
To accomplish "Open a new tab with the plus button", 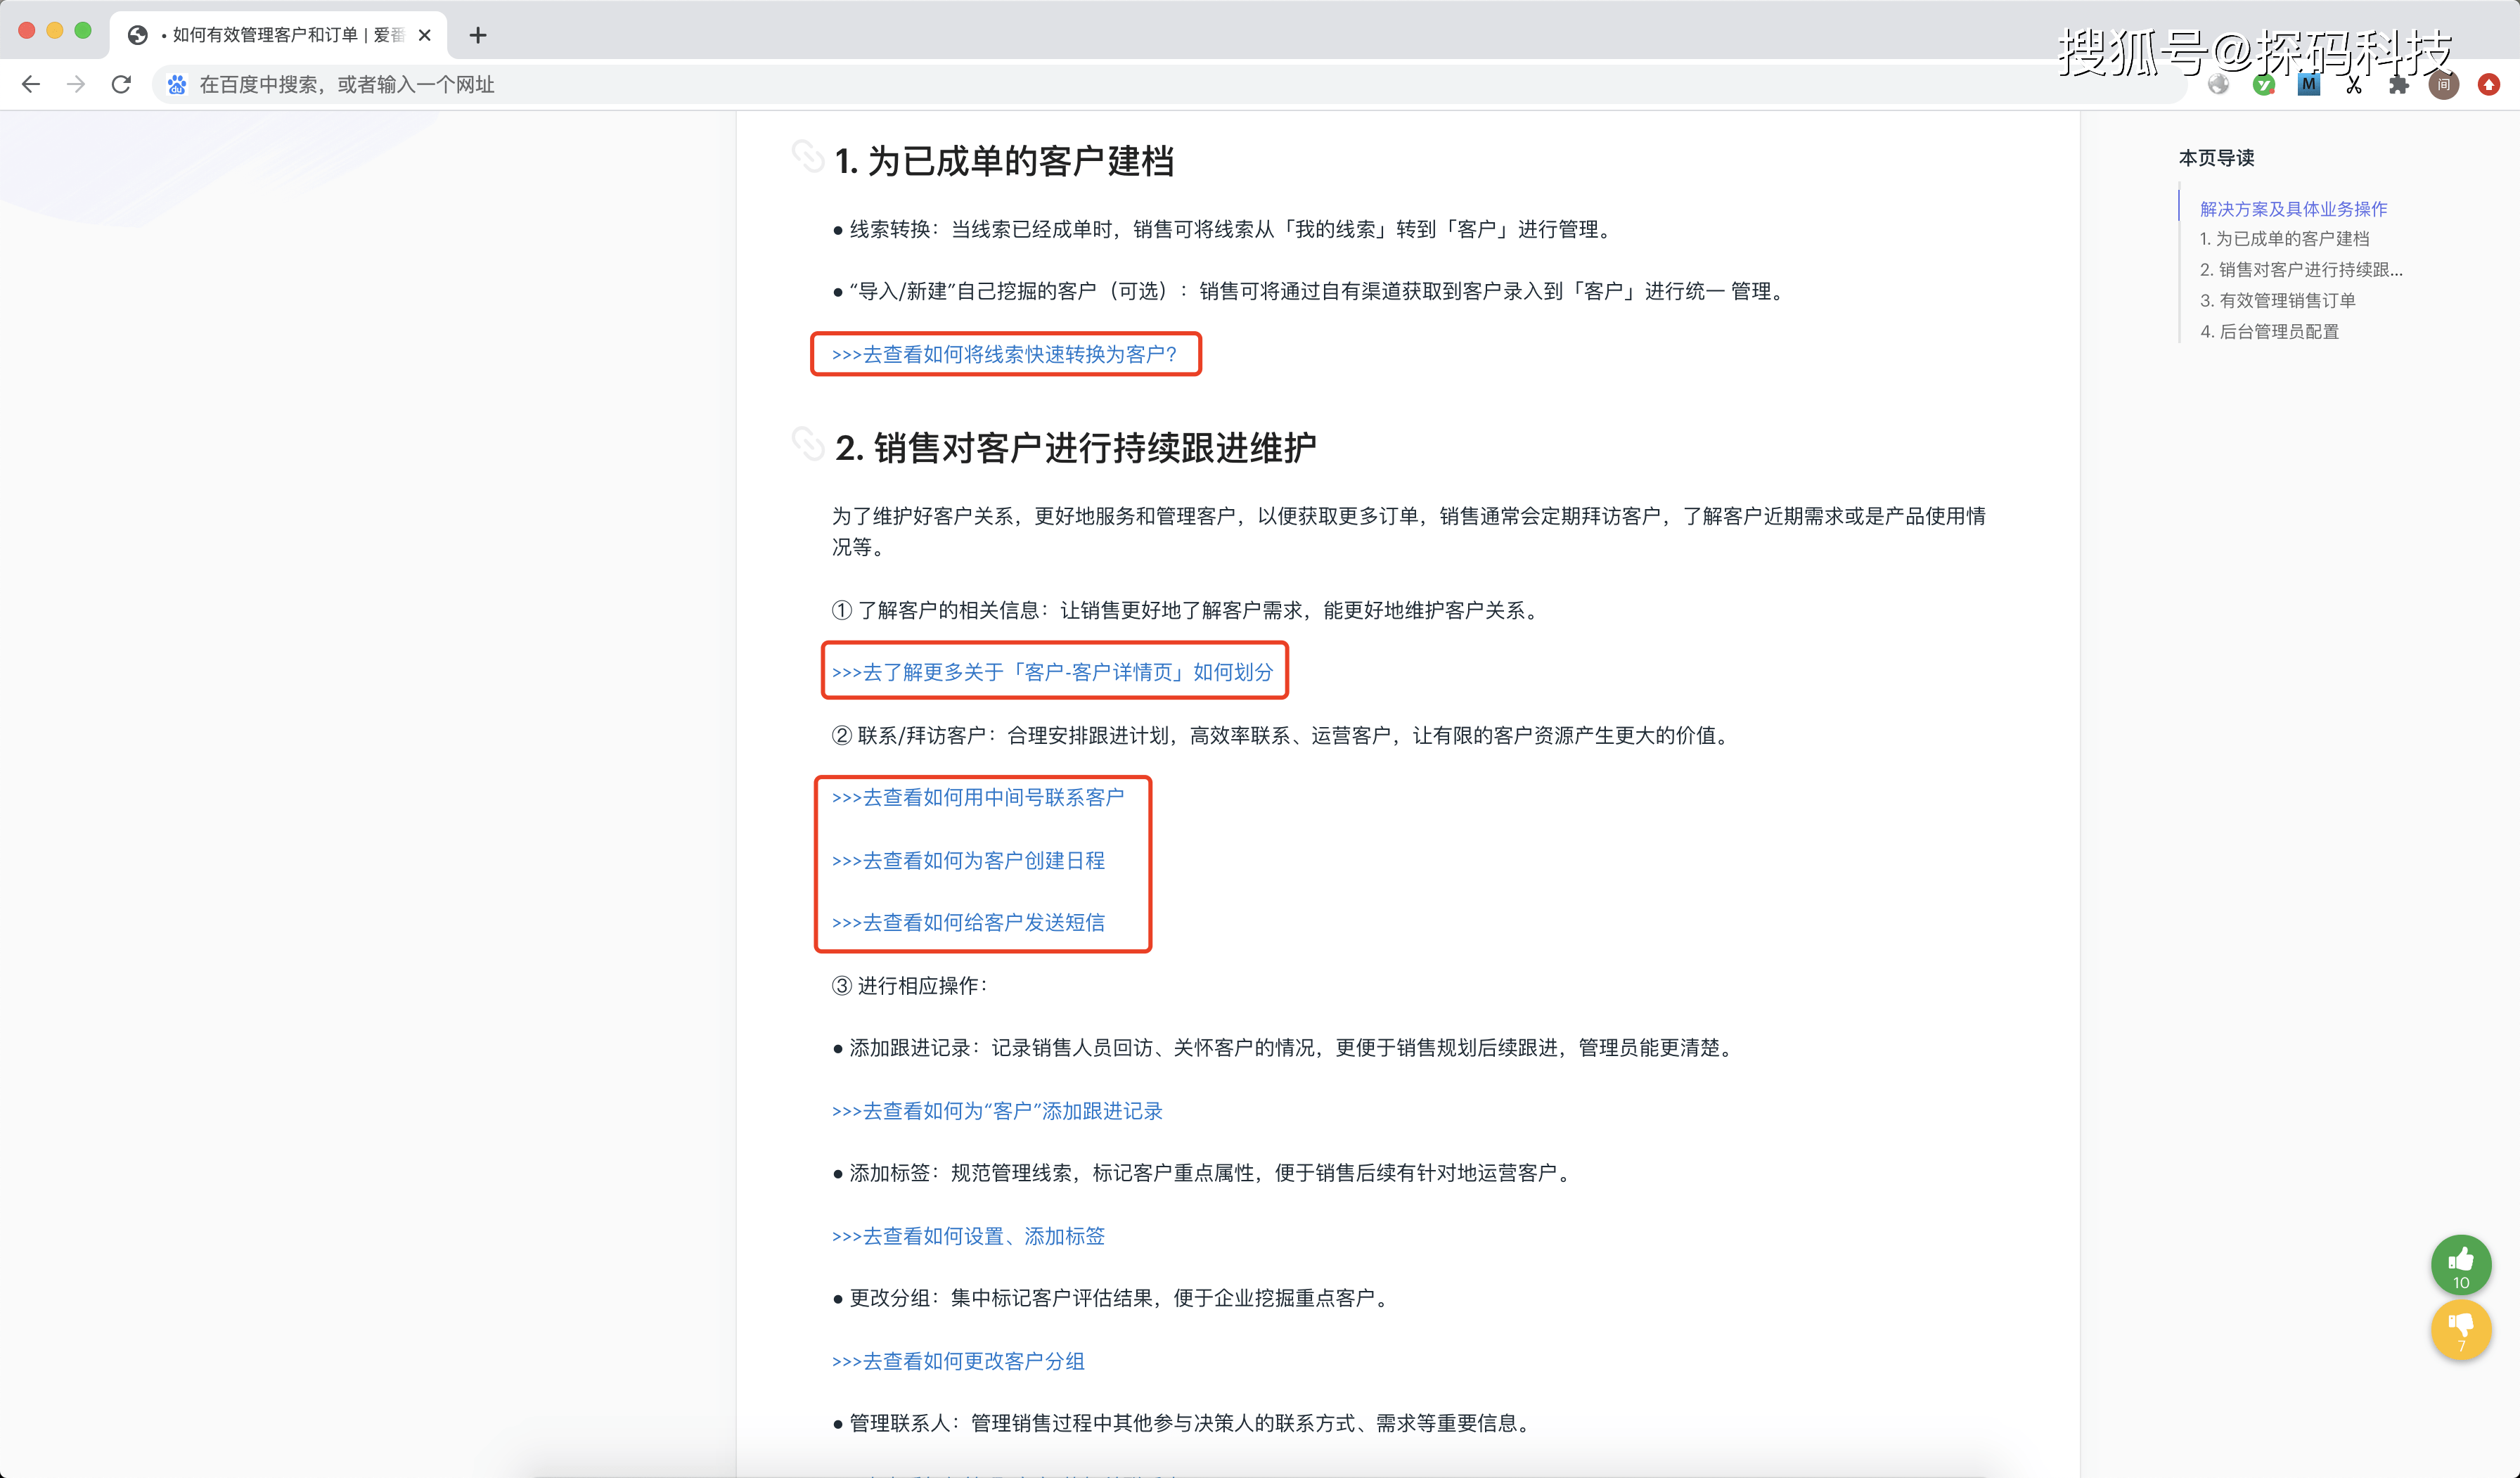I will [478, 35].
